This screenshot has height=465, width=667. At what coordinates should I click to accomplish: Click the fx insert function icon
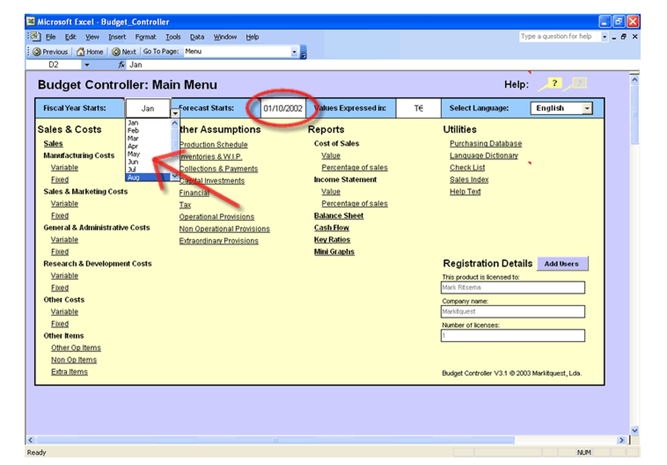point(121,65)
